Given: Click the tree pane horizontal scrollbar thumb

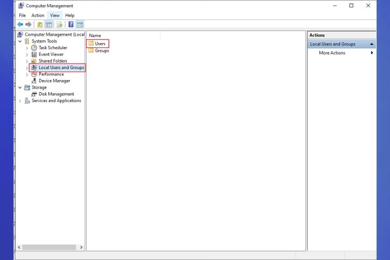Looking at the screenshot, I should tap(49, 247).
